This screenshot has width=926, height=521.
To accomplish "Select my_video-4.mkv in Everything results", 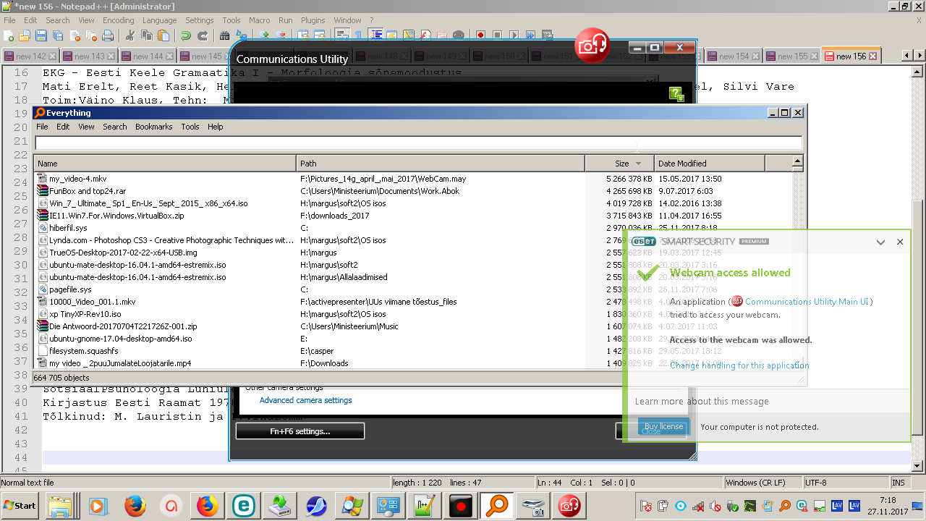I will coord(77,179).
